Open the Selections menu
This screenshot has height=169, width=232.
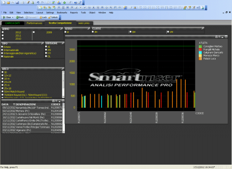(x=29, y=13)
